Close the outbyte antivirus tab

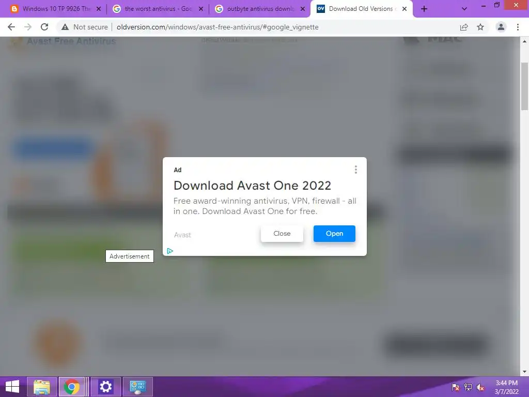point(303,9)
